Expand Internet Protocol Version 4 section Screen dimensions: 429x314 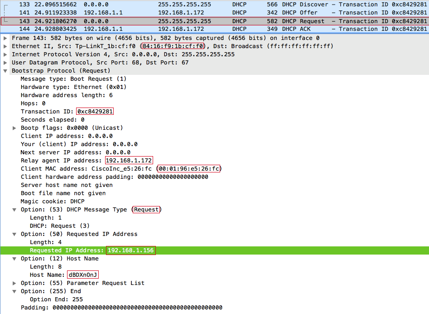pos(5,54)
